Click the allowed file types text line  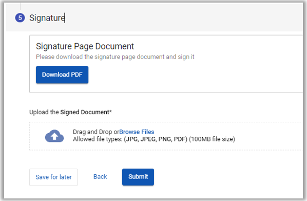click(x=154, y=139)
